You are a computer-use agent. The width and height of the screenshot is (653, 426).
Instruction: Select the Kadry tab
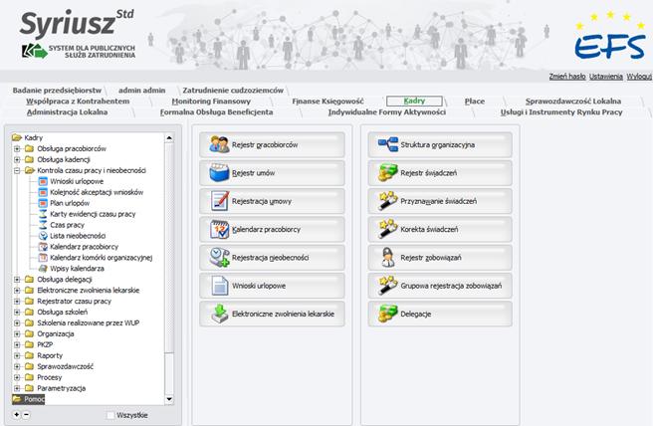pyautogui.click(x=414, y=101)
